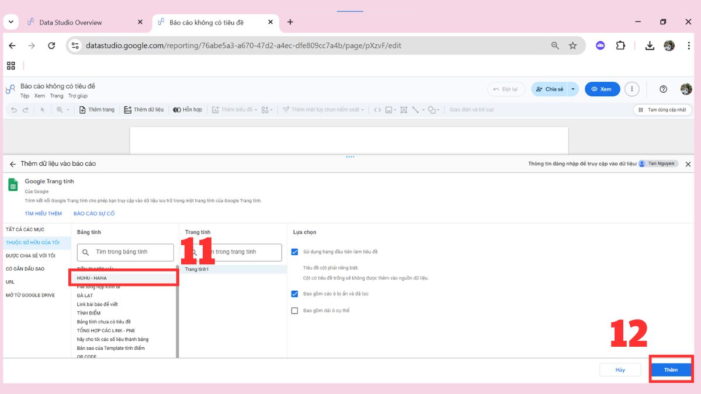Click the Chia sẻ share button

(549, 89)
